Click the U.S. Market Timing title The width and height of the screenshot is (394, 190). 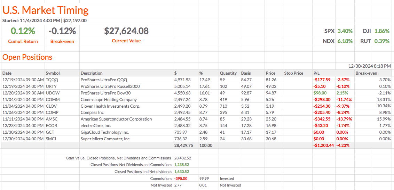[46, 10]
